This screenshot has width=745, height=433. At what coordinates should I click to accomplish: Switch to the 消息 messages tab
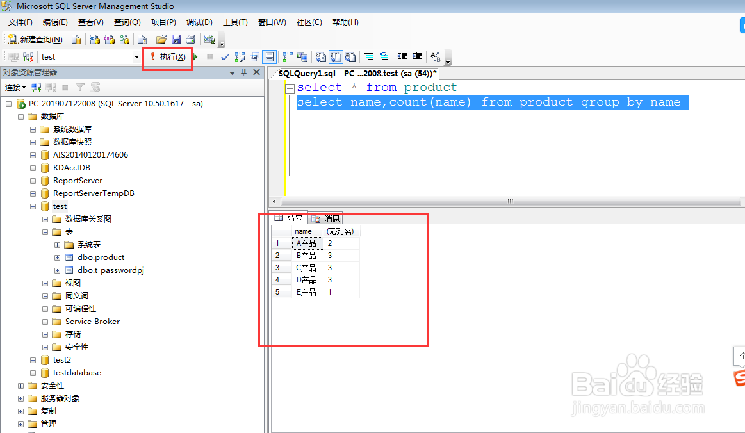coord(325,218)
